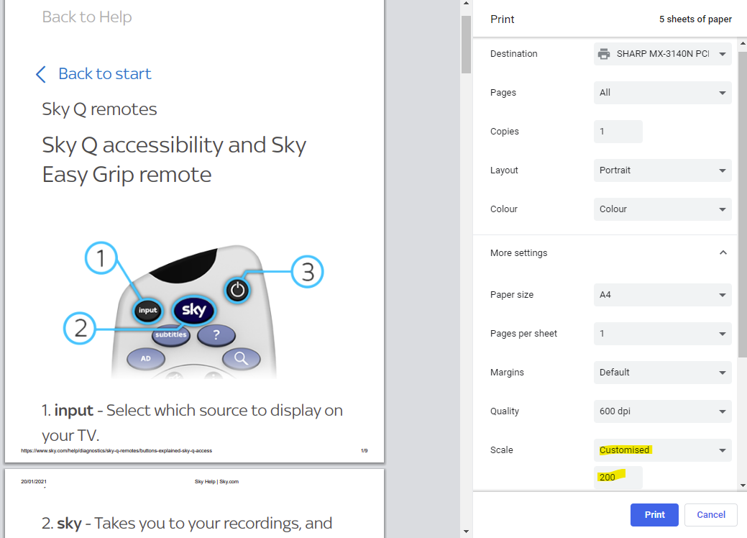Viewport: 747px width, 538px height.
Task: Open the Quality 600 dpi dropdown
Action: pos(662,411)
